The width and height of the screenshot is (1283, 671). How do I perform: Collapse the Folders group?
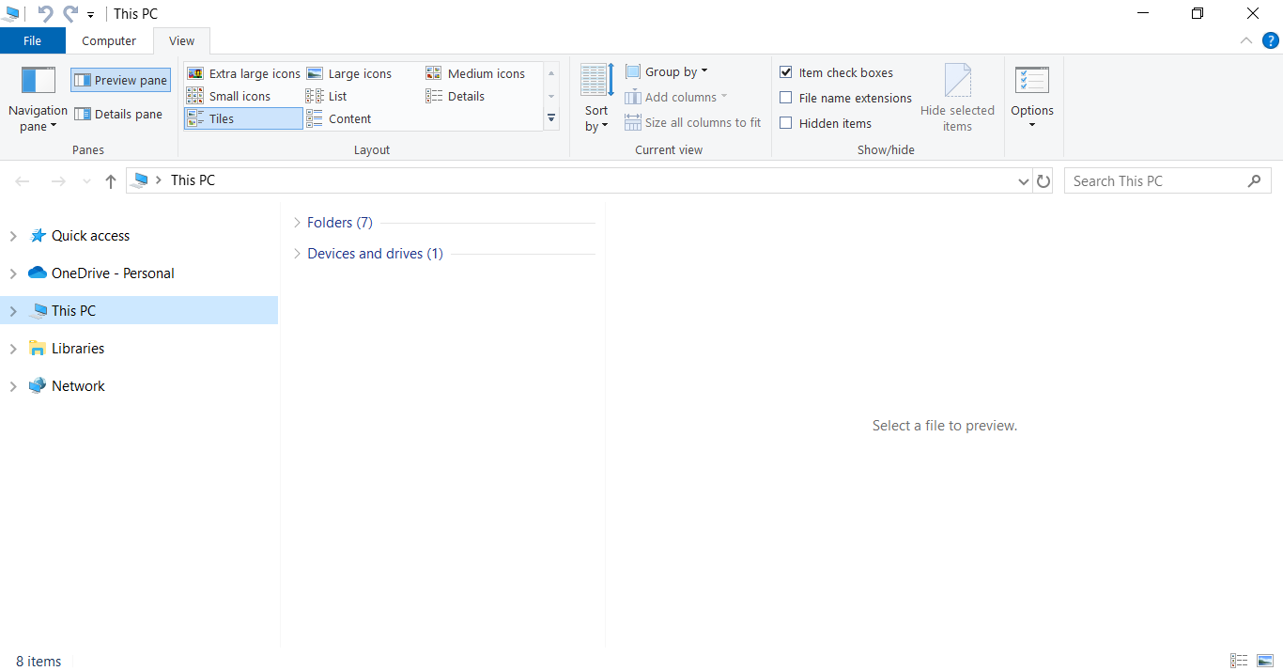click(x=295, y=222)
